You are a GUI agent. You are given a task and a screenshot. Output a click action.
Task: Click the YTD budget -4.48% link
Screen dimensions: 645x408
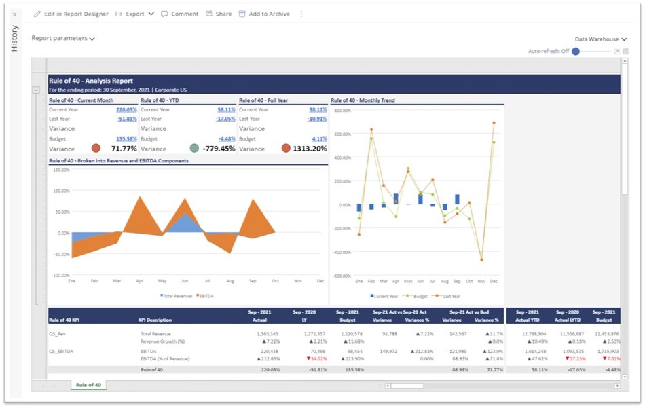[x=227, y=138]
